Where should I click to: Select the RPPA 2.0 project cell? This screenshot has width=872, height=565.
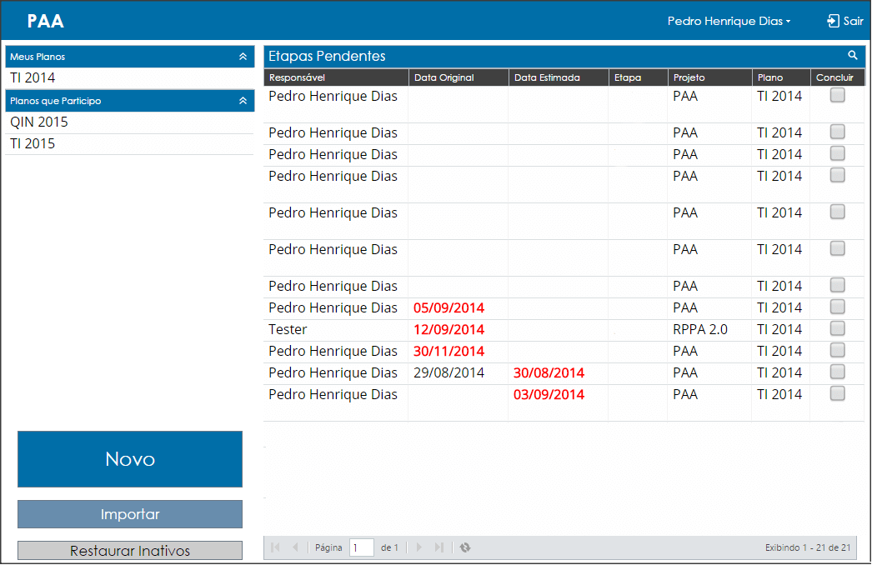(700, 329)
